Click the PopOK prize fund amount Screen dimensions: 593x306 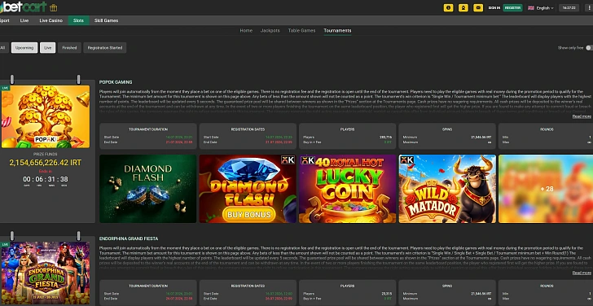tap(46, 163)
